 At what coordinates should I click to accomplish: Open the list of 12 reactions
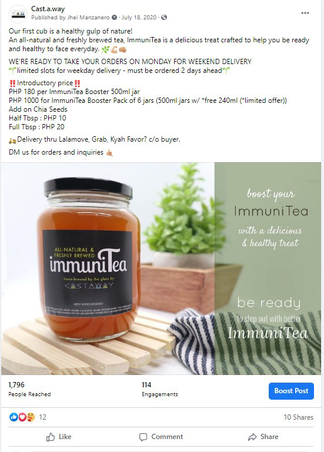(x=43, y=417)
